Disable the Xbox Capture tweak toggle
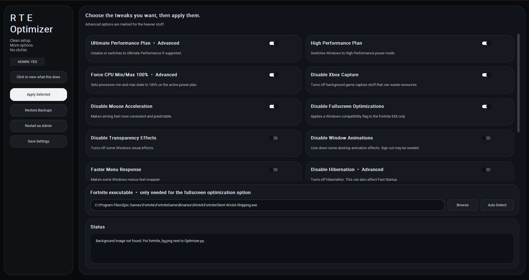529x280 pixels. click(486, 75)
